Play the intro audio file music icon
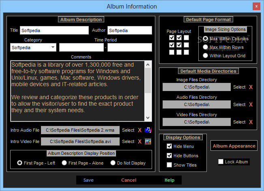 coord(148,130)
